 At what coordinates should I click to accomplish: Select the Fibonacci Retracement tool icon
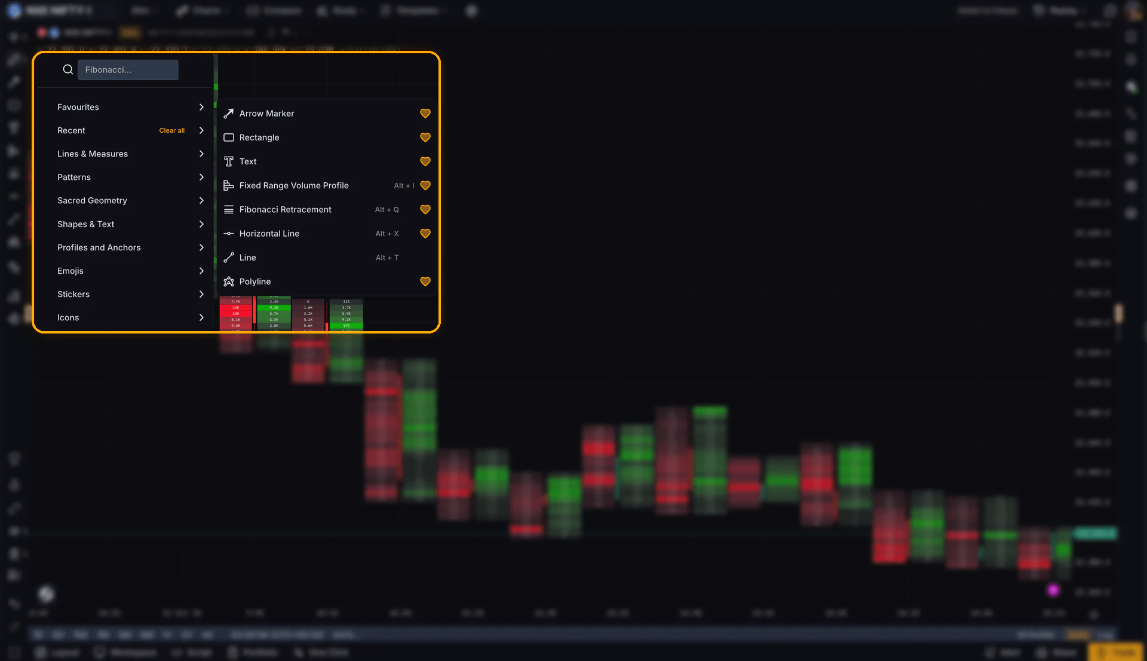[228, 210]
